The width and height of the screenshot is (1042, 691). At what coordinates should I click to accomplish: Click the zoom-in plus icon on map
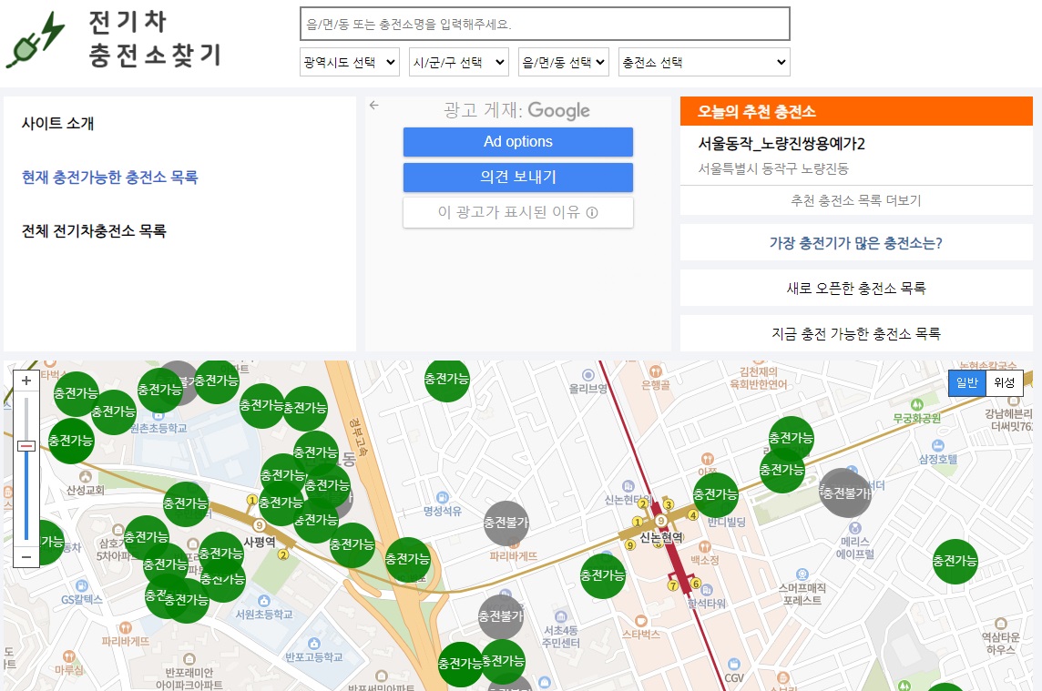pyautogui.click(x=26, y=380)
